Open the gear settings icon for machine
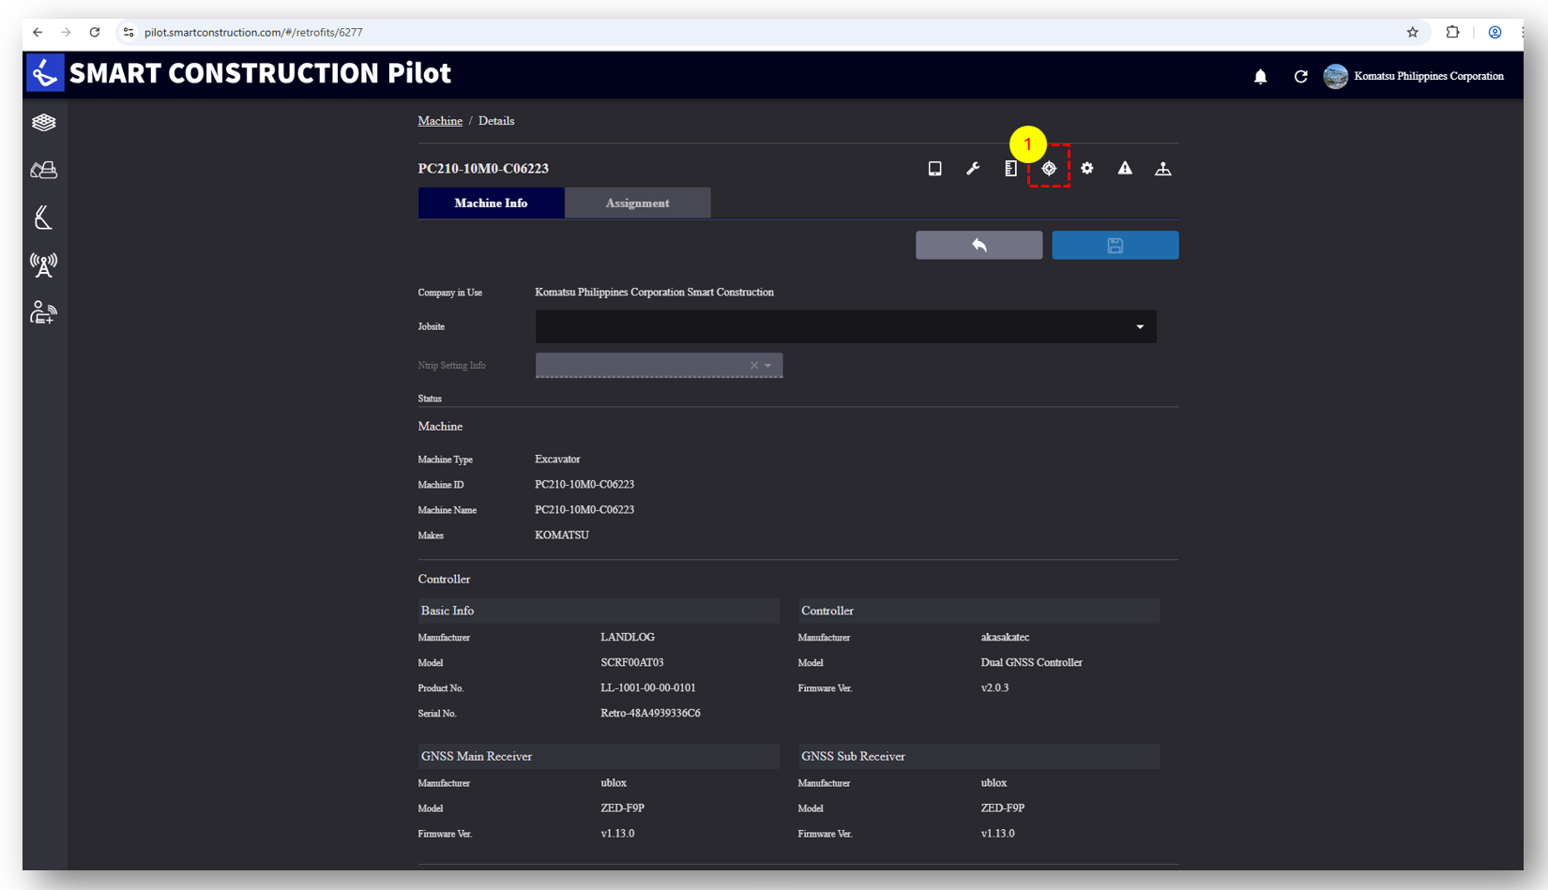 [x=1086, y=169]
